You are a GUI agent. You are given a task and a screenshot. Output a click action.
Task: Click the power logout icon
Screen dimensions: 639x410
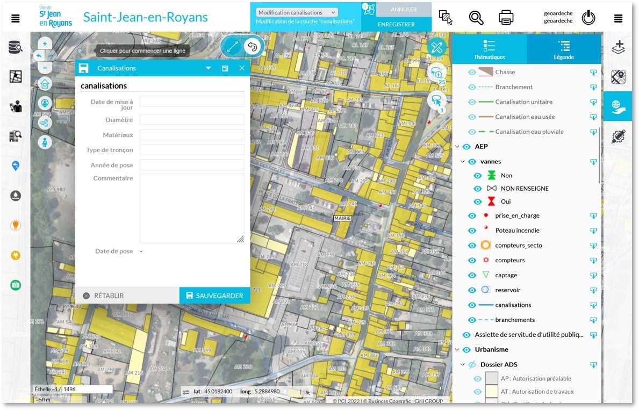(x=588, y=18)
